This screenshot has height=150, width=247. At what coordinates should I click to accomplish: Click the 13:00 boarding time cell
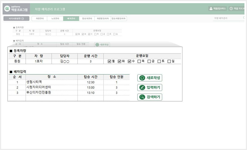click(90, 87)
